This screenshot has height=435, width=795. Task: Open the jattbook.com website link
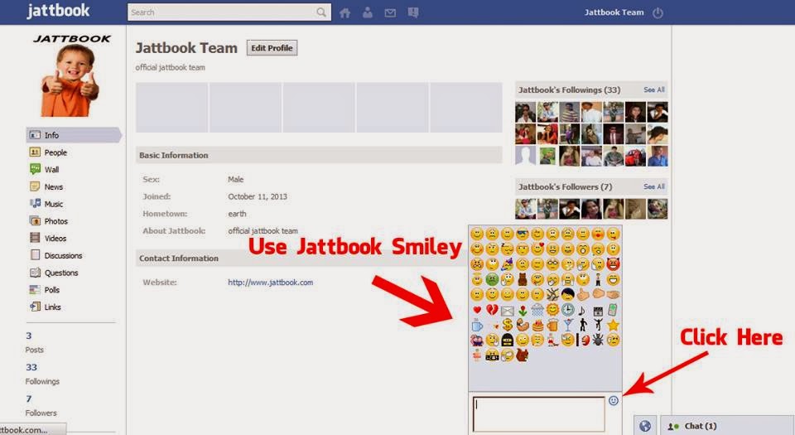270,283
